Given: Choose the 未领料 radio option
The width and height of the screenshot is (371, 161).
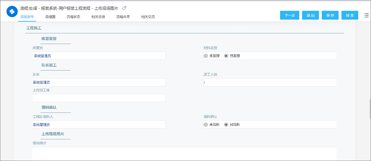Looking at the screenshot, I should point(206,125).
